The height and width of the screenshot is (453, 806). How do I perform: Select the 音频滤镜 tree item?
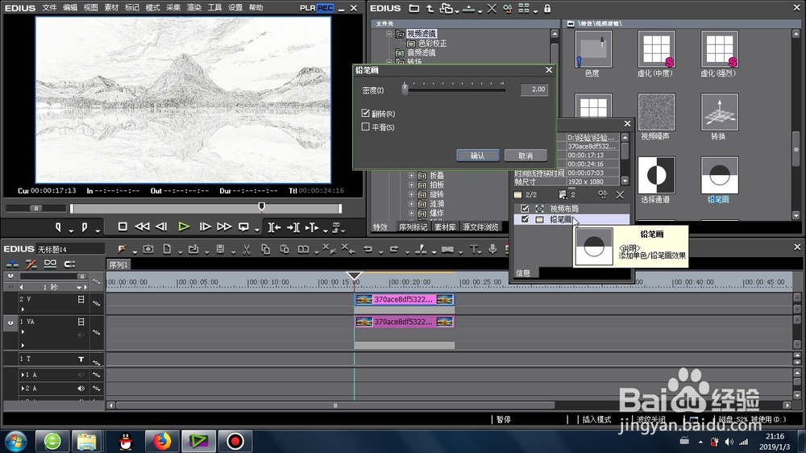(x=422, y=52)
